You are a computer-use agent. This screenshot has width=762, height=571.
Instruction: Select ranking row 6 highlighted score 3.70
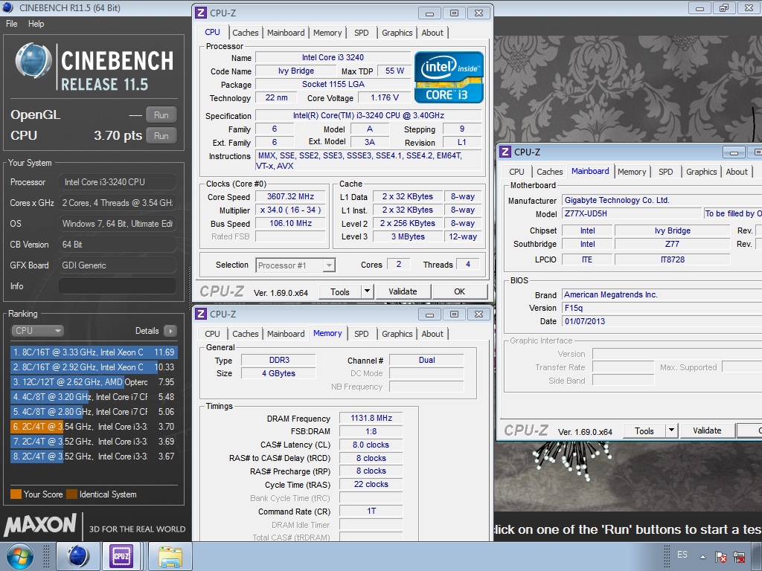(x=94, y=427)
